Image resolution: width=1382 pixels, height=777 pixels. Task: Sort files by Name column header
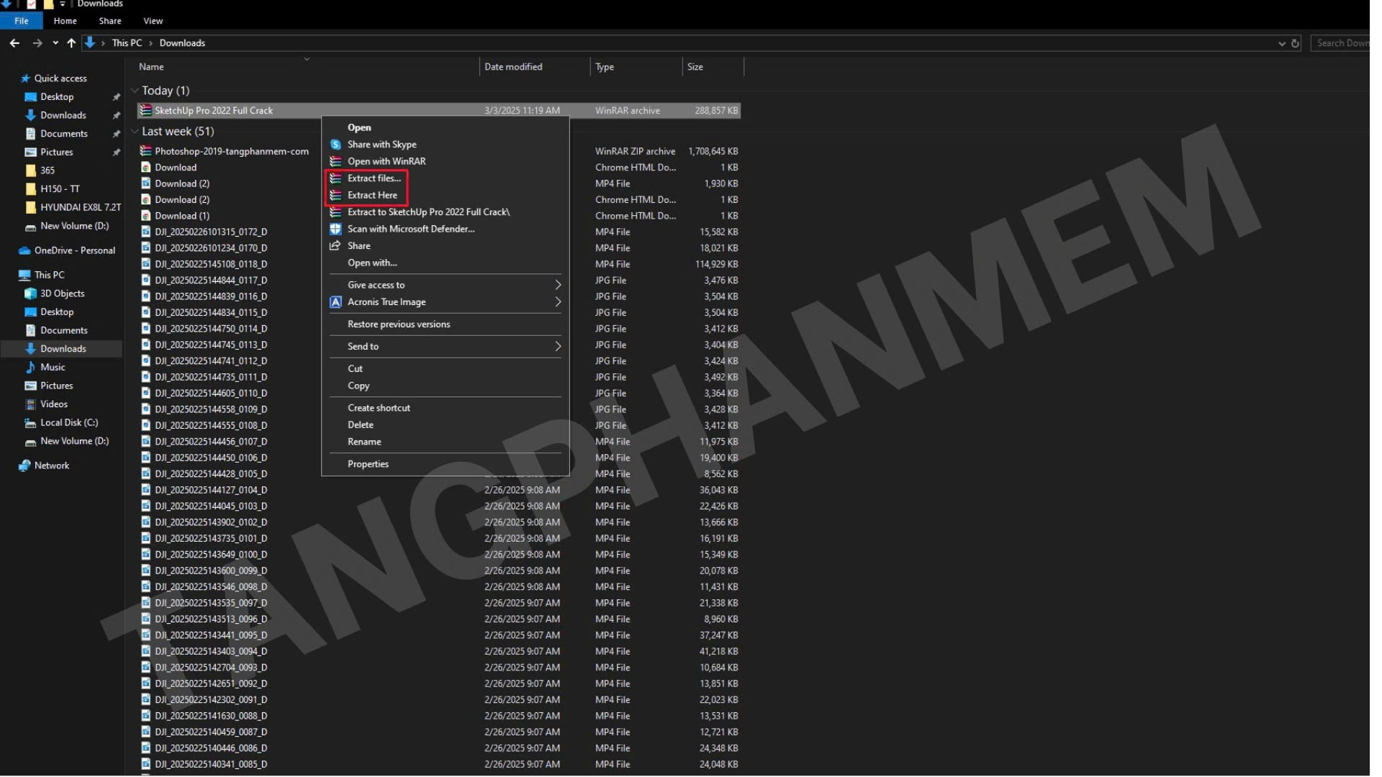point(151,67)
